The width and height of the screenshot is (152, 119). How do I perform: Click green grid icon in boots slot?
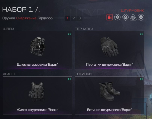click(x=141, y=79)
